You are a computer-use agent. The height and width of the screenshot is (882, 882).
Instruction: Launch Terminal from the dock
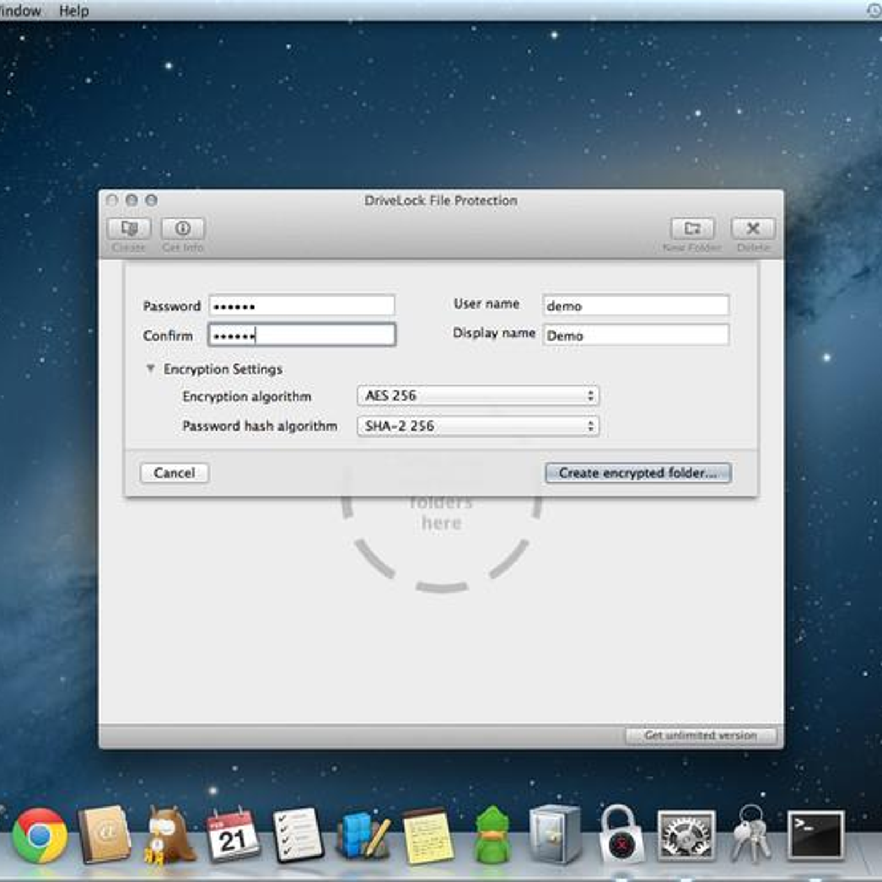tap(815, 835)
